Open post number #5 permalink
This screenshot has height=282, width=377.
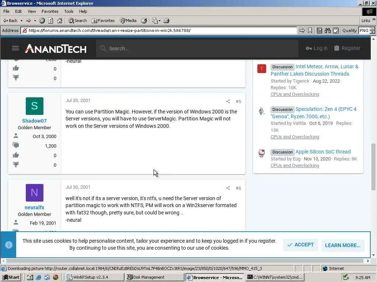pos(238,101)
